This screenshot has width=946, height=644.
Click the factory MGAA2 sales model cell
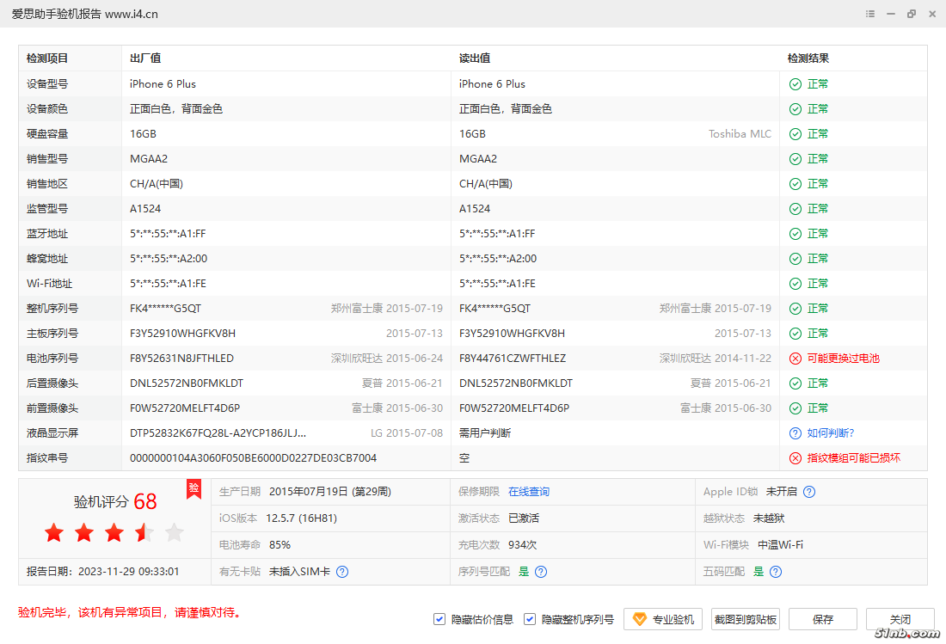149,159
